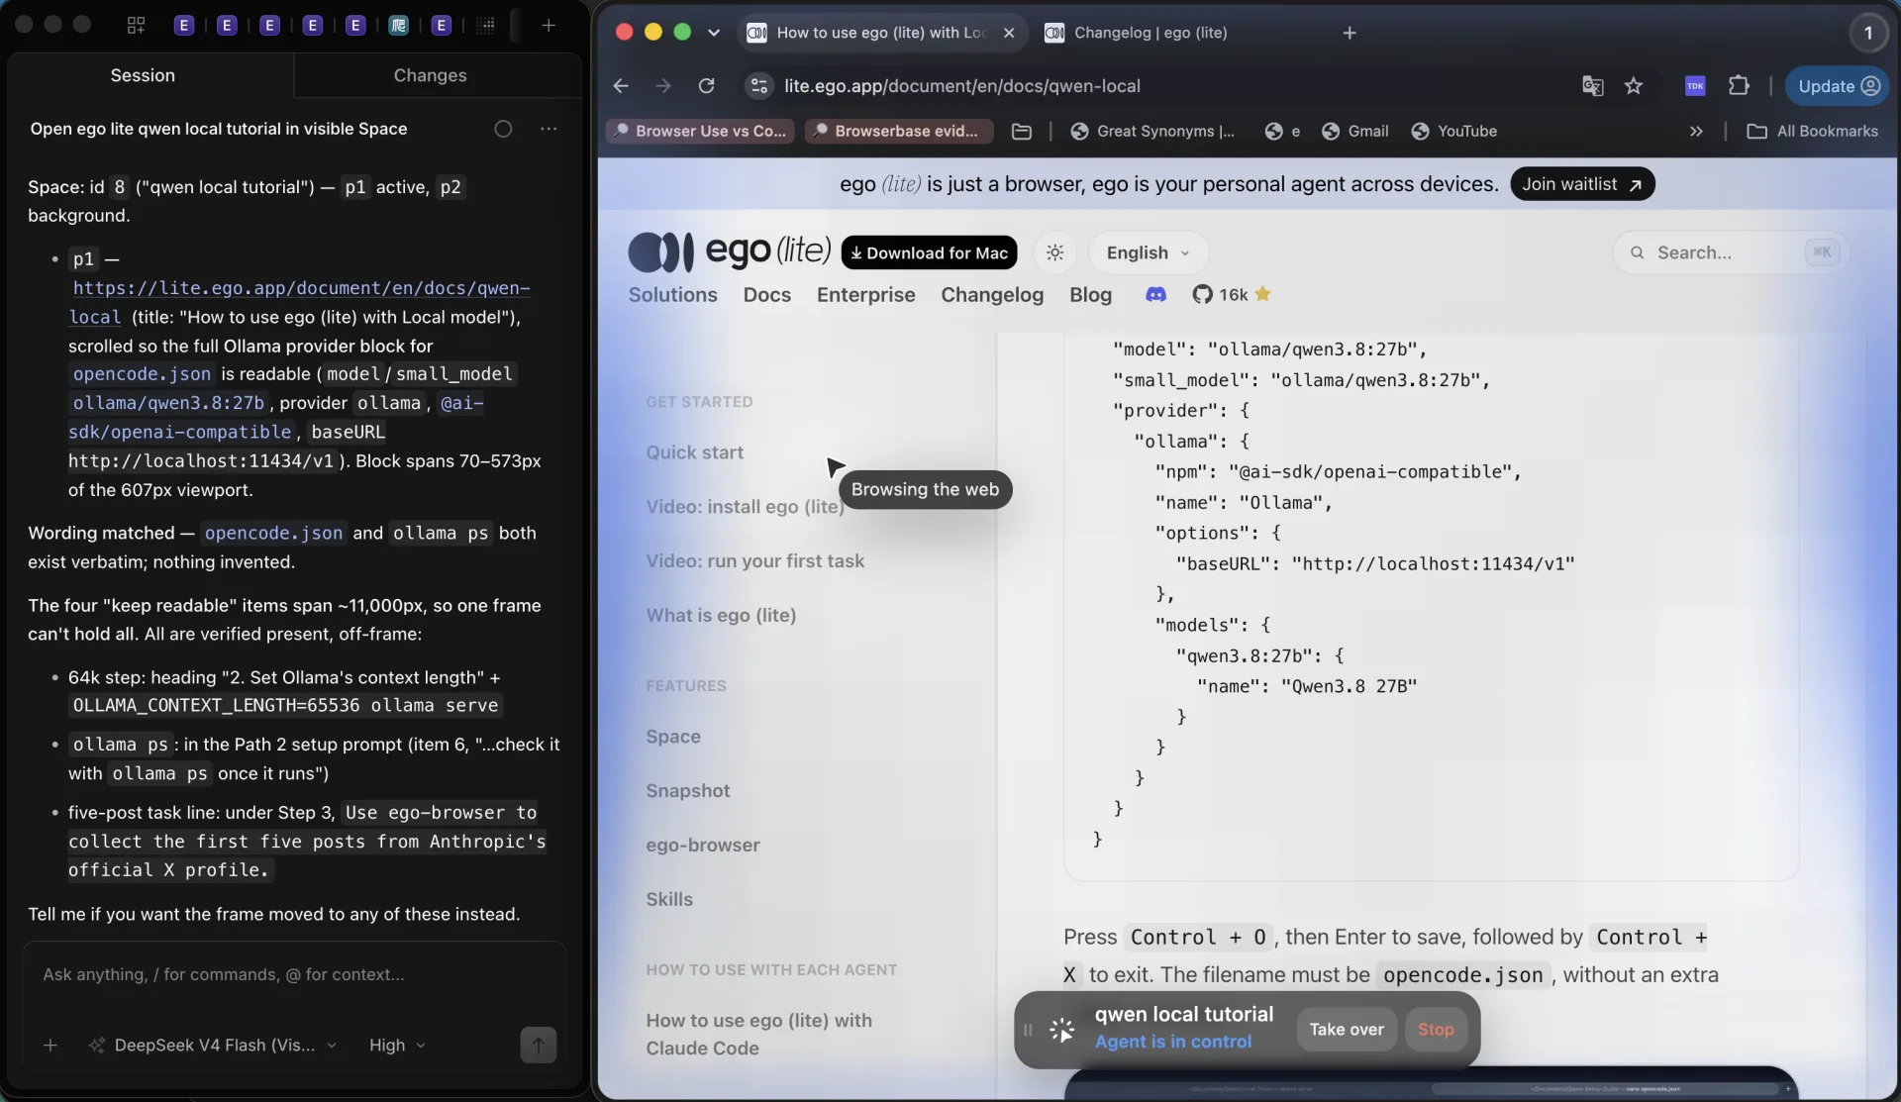Open Space docs sidebar item
The width and height of the screenshot is (1901, 1102).
[673, 737]
